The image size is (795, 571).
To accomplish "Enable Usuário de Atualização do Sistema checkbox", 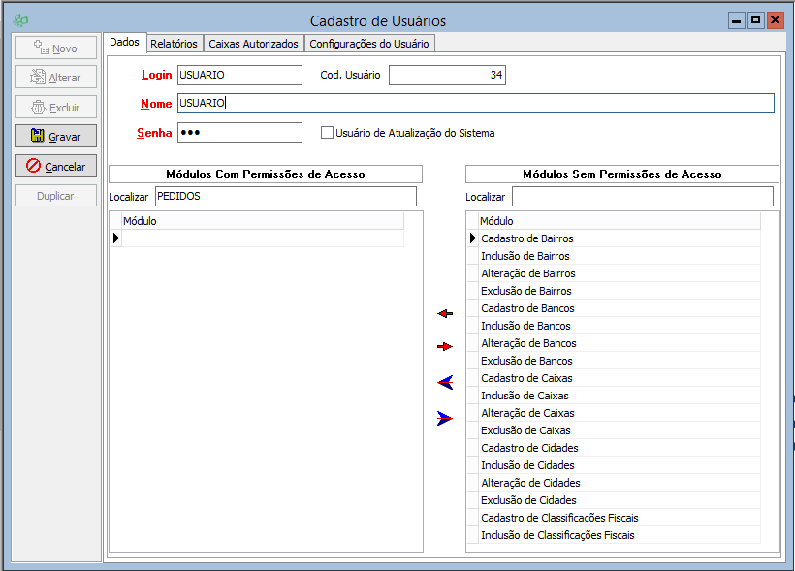I will (327, 133).
